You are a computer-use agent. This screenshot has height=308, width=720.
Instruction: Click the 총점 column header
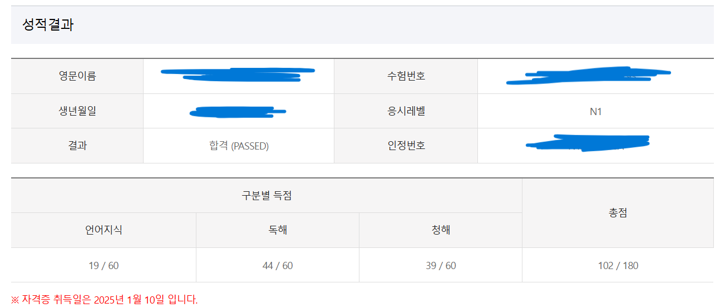pos(618,213)
